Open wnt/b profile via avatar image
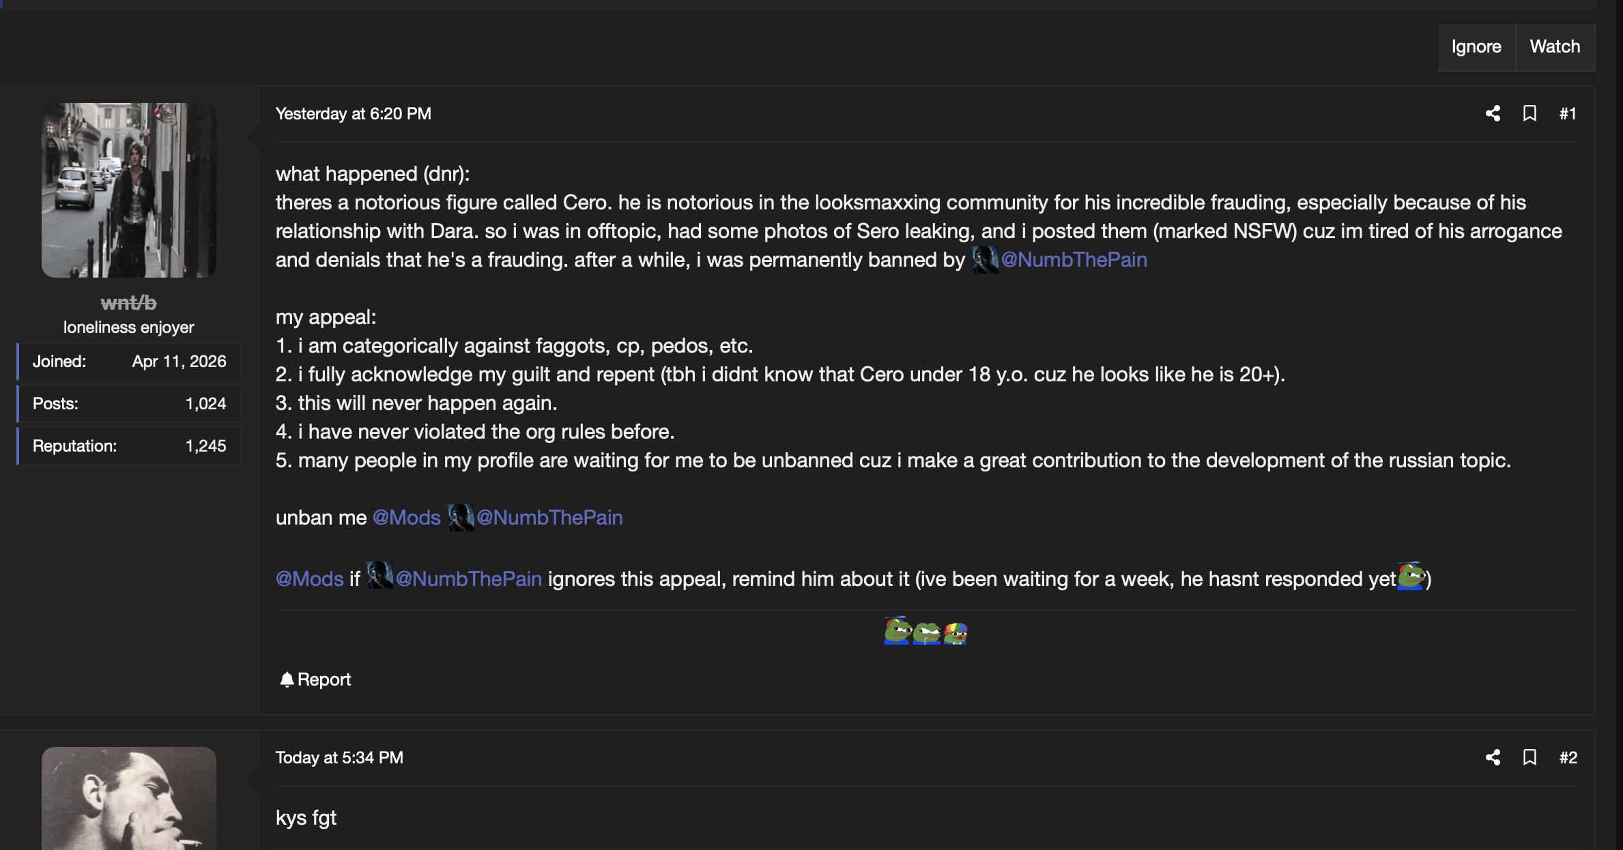 [x=129, y=190]
